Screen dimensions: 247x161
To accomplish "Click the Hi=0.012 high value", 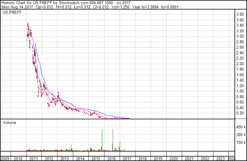I will pos(64,7).
